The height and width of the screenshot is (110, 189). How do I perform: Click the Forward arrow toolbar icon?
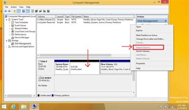[9, 11]
